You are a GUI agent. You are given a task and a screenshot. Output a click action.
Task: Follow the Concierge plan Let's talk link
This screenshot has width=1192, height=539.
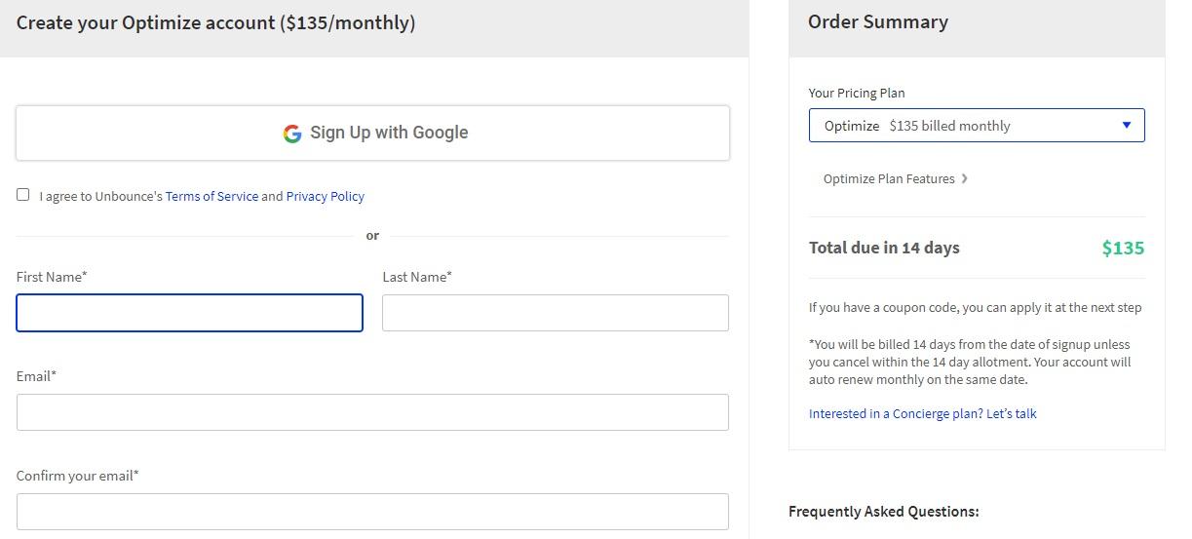click(922, 414)
